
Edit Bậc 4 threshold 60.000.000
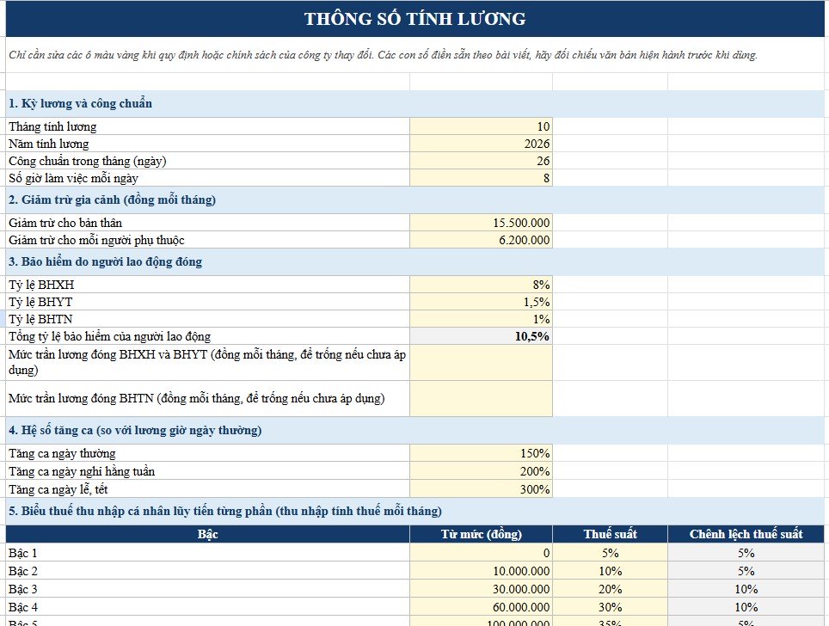(x=481, y=606)
